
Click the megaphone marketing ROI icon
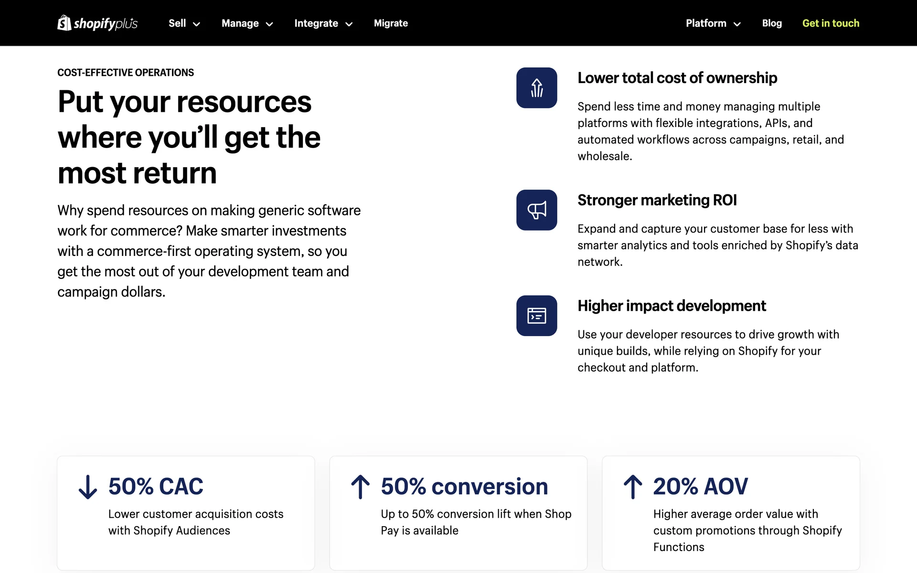[536, 210]
